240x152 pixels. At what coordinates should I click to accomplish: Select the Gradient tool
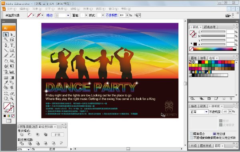pyautogui.click(x=12, y=77)
